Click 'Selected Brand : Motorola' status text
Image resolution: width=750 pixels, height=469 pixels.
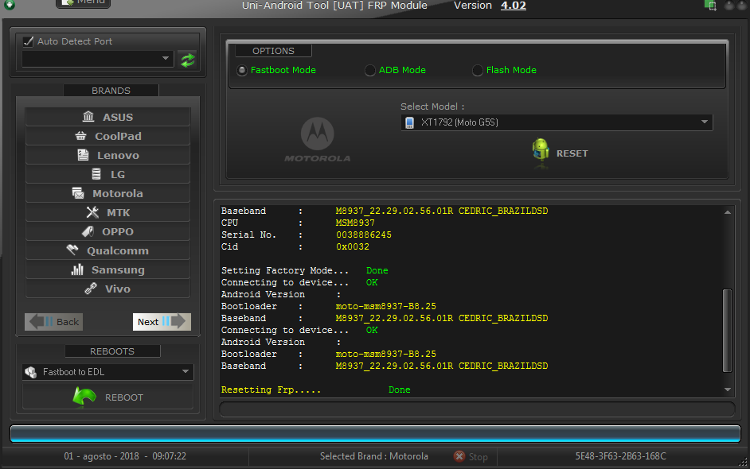[x=374, y=456]
